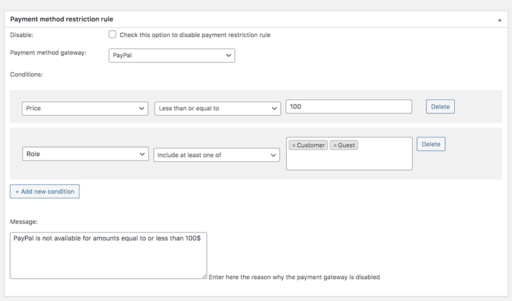
Task: Delete the Role condition row
Action: 431,144
